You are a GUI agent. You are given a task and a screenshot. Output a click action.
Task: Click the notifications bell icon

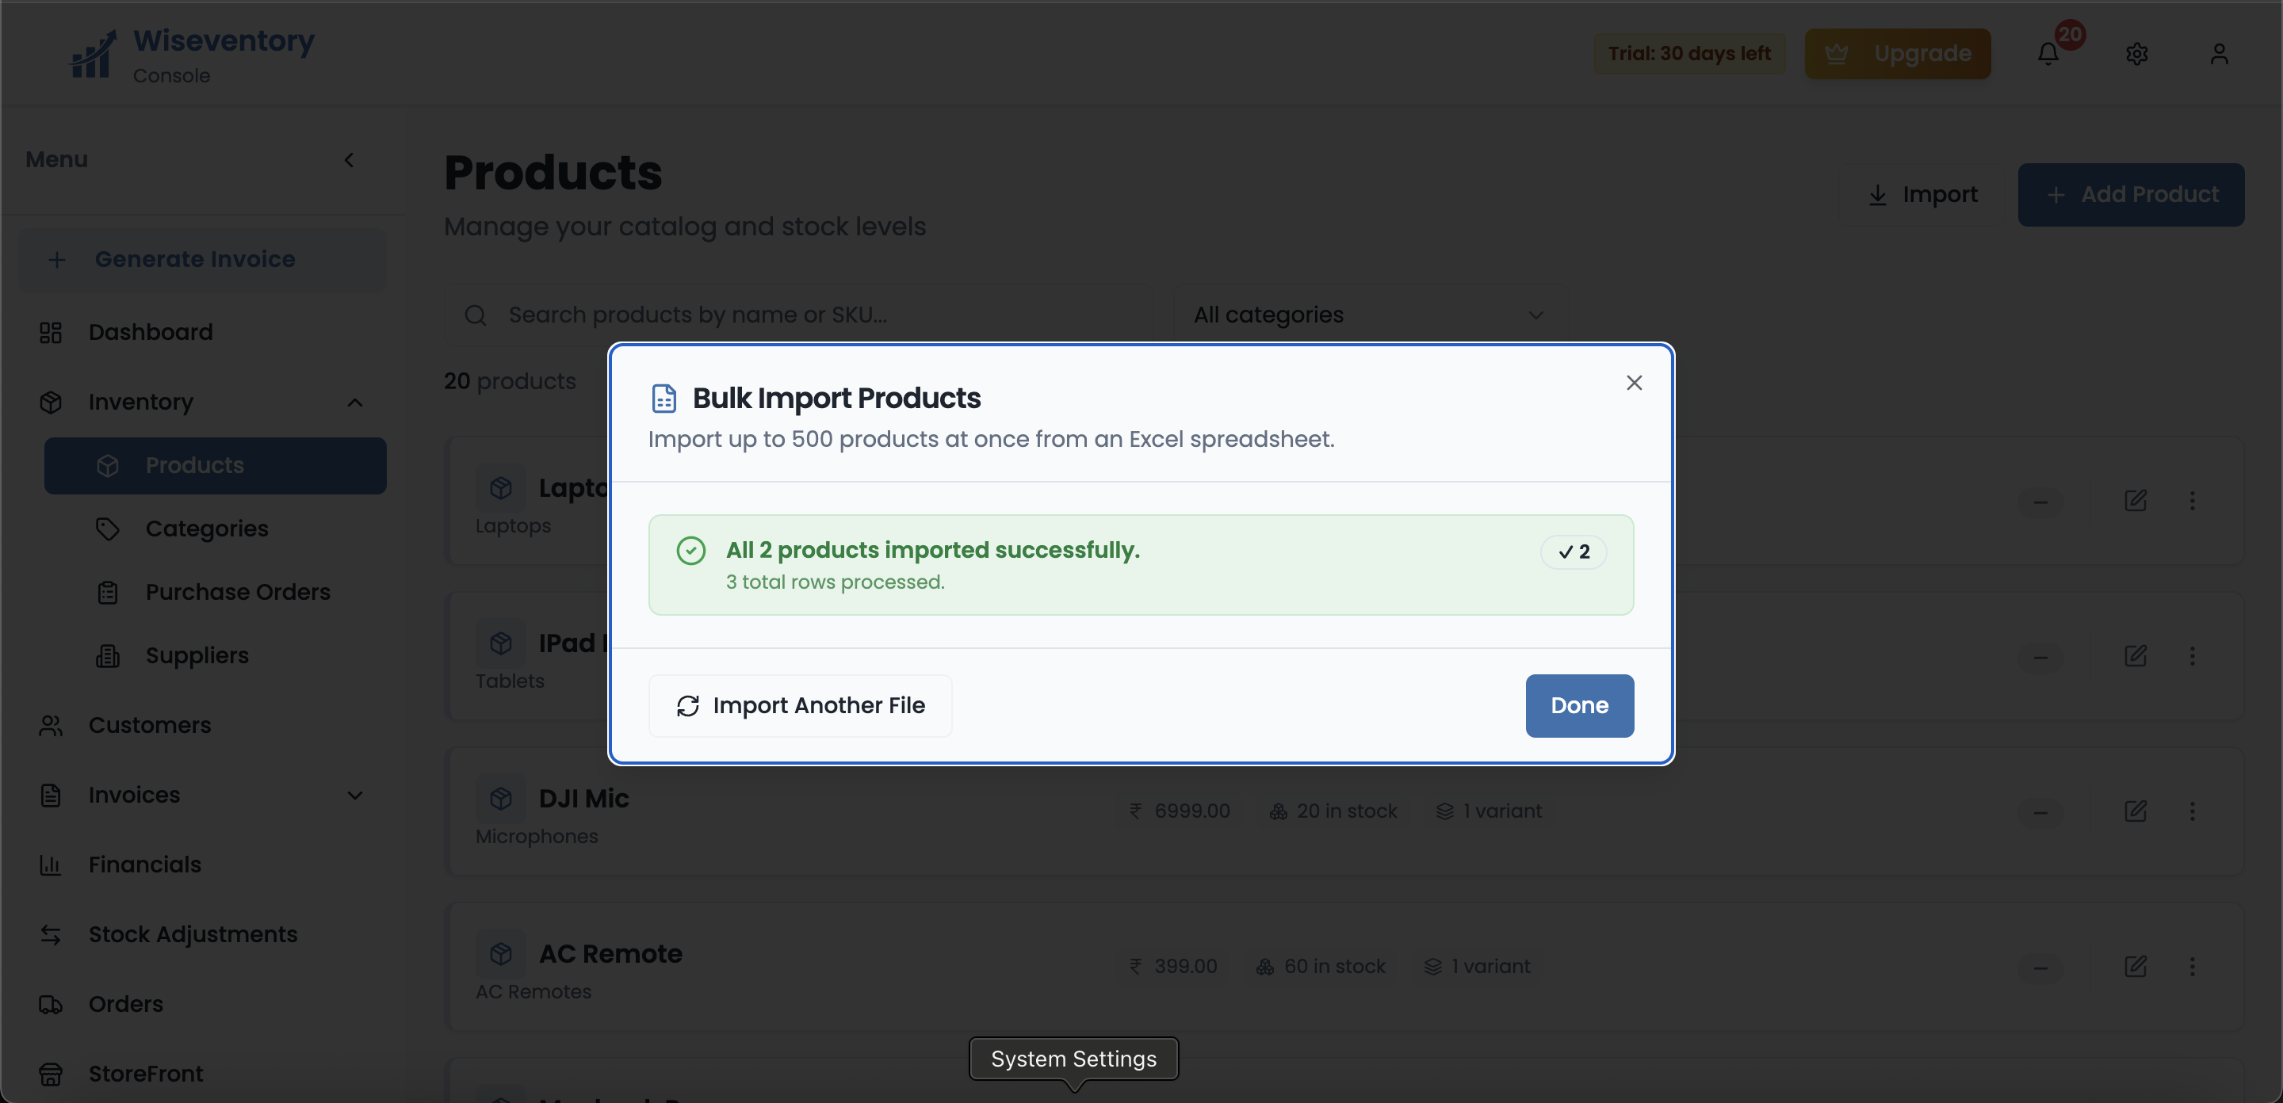[x=2048, y=53]
